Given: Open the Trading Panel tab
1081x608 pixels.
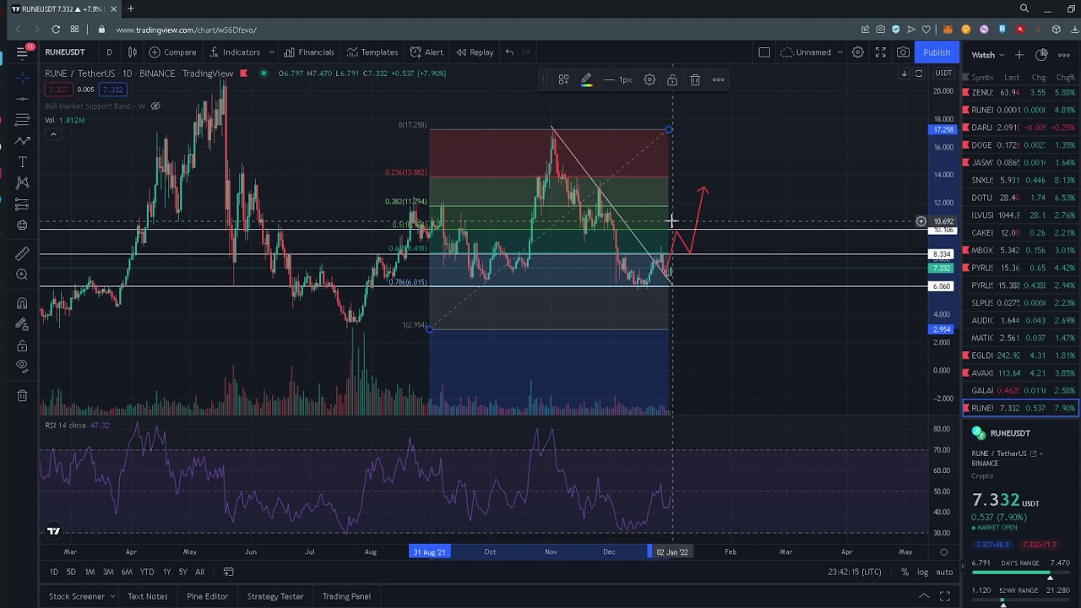Looking at the screenshot, I should point(346,596).
